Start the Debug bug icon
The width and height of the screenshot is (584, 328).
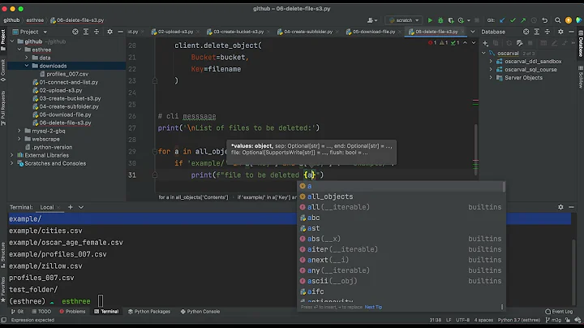pos(440,20)
